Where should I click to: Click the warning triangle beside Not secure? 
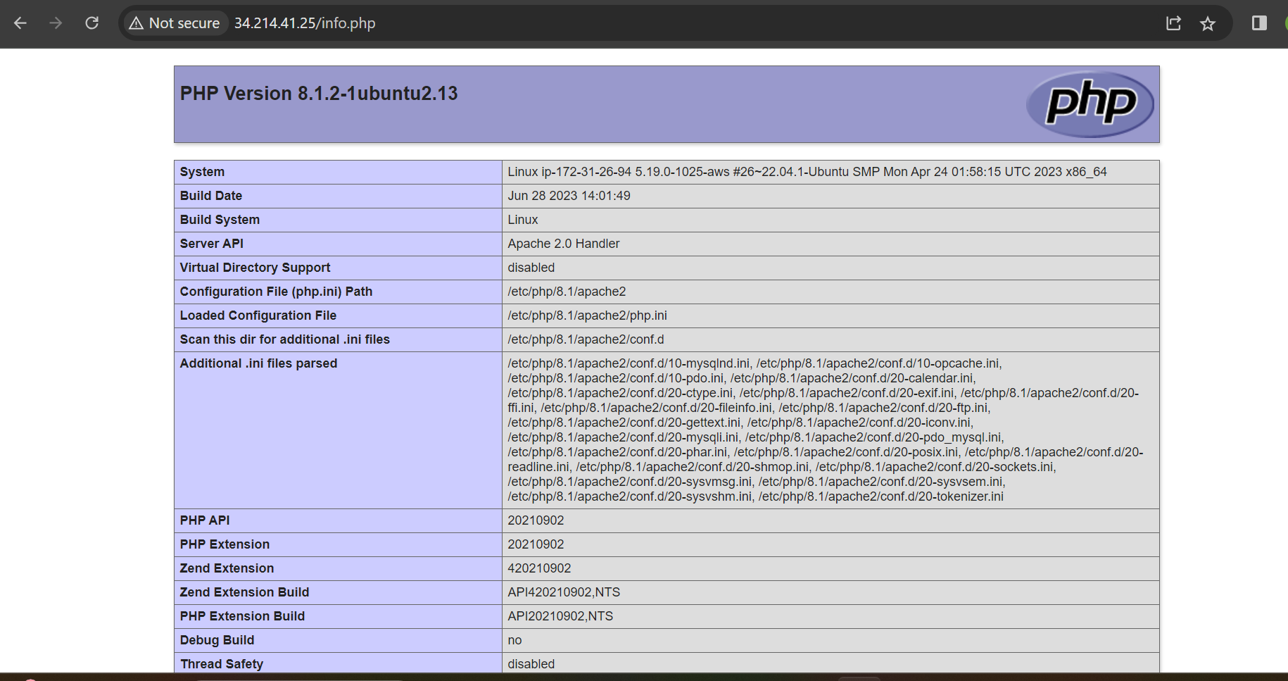click(x=136, y=23)
